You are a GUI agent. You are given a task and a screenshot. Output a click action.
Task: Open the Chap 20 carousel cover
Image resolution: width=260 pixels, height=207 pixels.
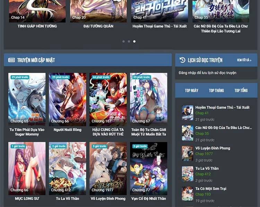tap(98, 11)
